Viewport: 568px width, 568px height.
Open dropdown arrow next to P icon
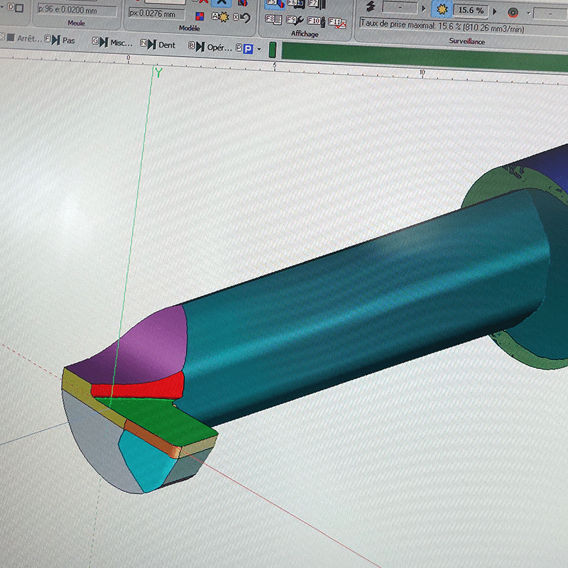[x=260, y=49]
